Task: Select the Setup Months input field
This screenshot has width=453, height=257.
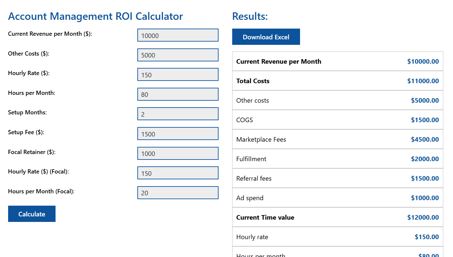Action: tap(178, 114)
